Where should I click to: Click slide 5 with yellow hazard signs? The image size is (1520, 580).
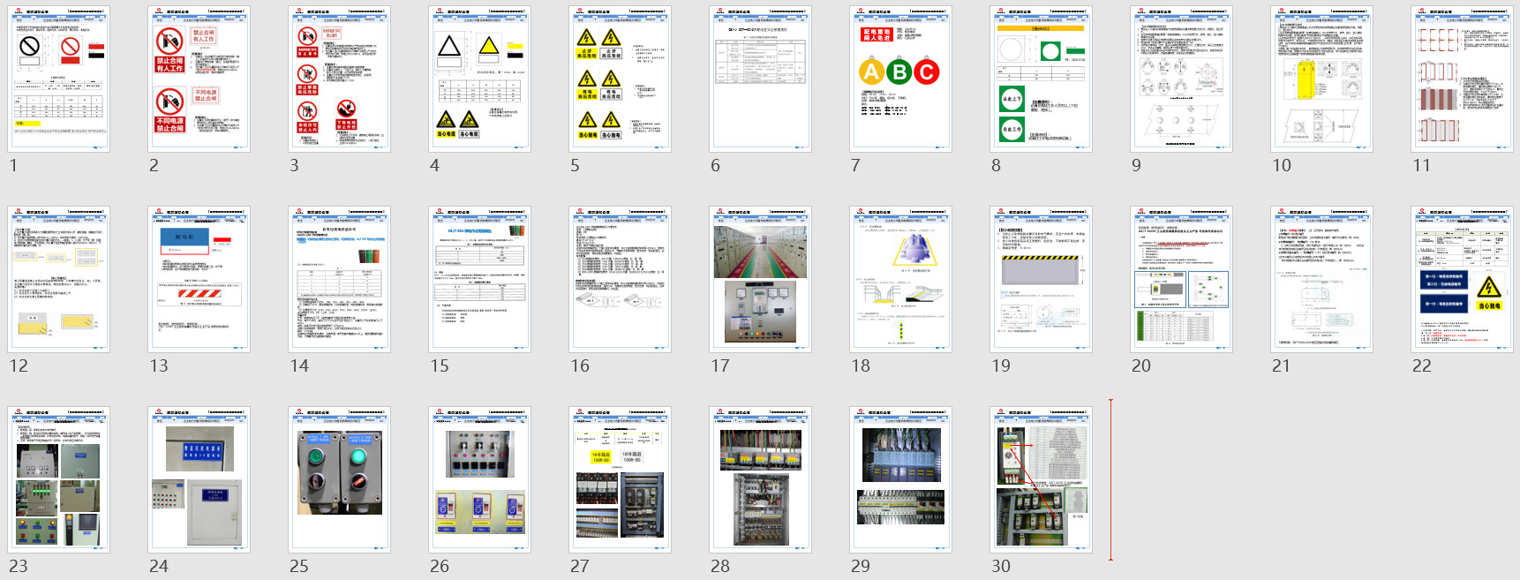620,79
